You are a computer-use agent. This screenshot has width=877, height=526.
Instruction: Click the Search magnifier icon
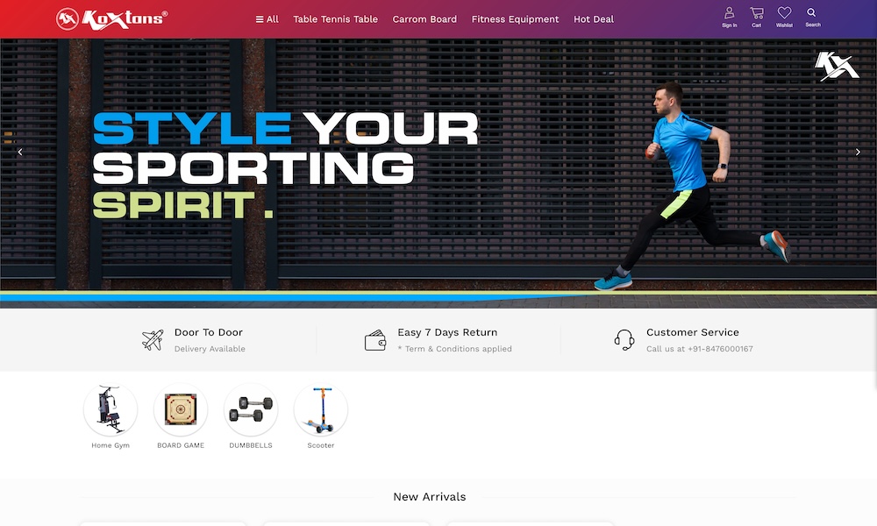click(812, 13)
